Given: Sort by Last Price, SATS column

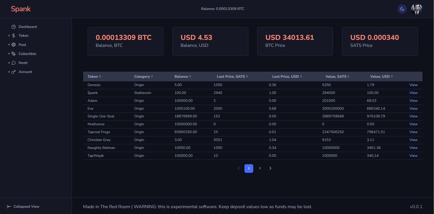Looking at the screenshot, I should tap(232, 77).
